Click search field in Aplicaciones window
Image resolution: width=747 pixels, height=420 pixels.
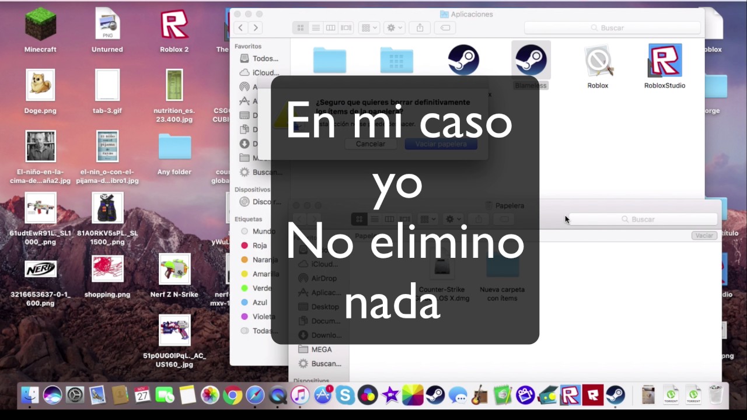(613, 27)
